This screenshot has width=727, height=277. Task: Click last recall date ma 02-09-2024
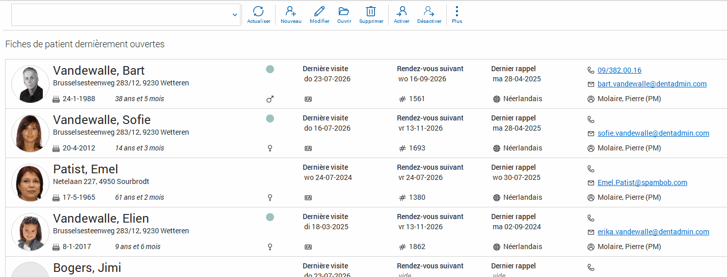point(517,227)
